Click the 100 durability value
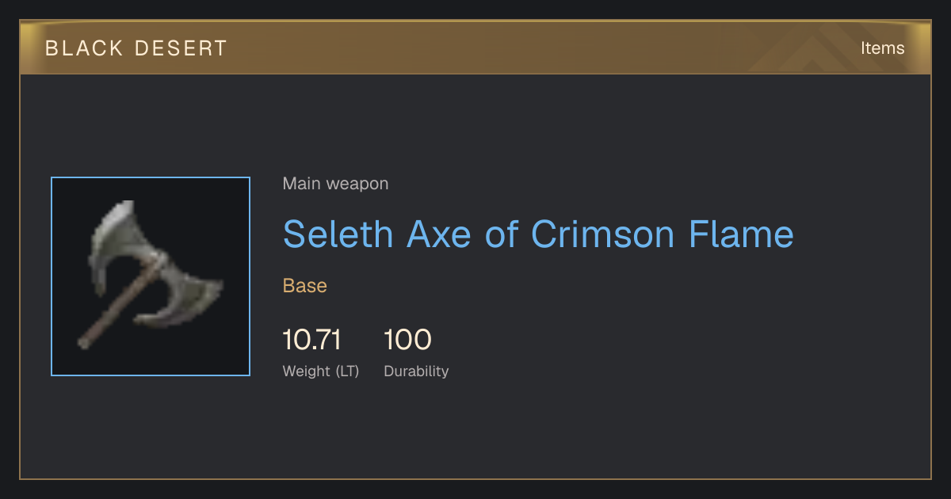951x499 pixels. point(407,340)
